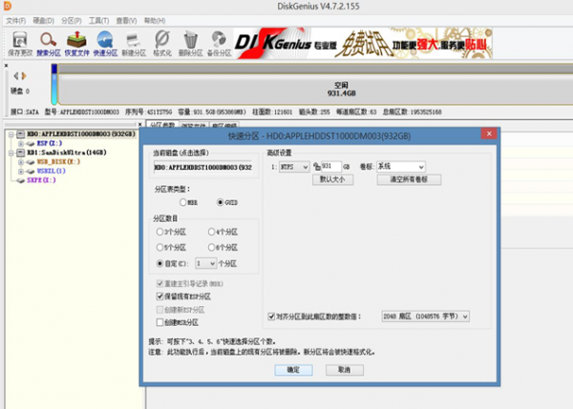Open the View menu
This screenshot has height=409, width=573.
click(126, 21)
